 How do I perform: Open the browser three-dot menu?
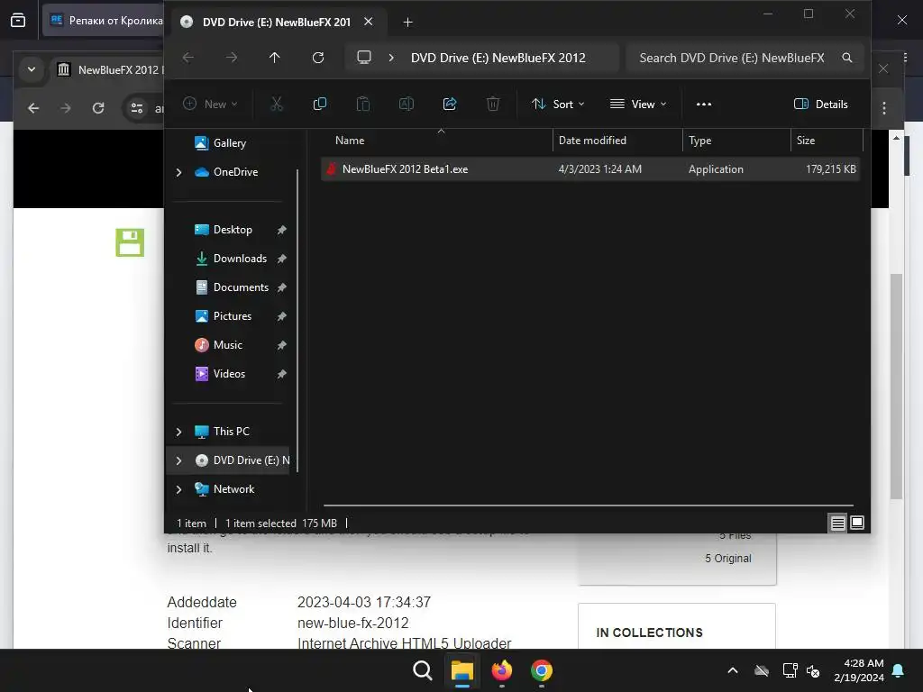coord(884,108)
